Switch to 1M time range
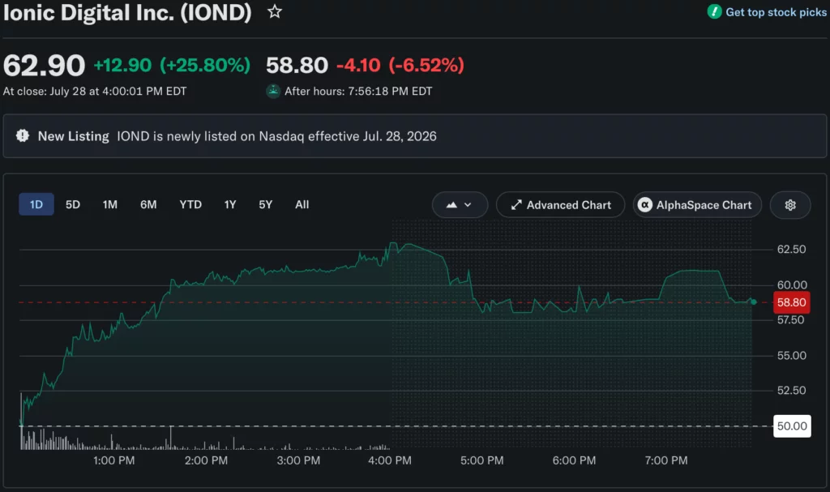 tap(109, 204)
